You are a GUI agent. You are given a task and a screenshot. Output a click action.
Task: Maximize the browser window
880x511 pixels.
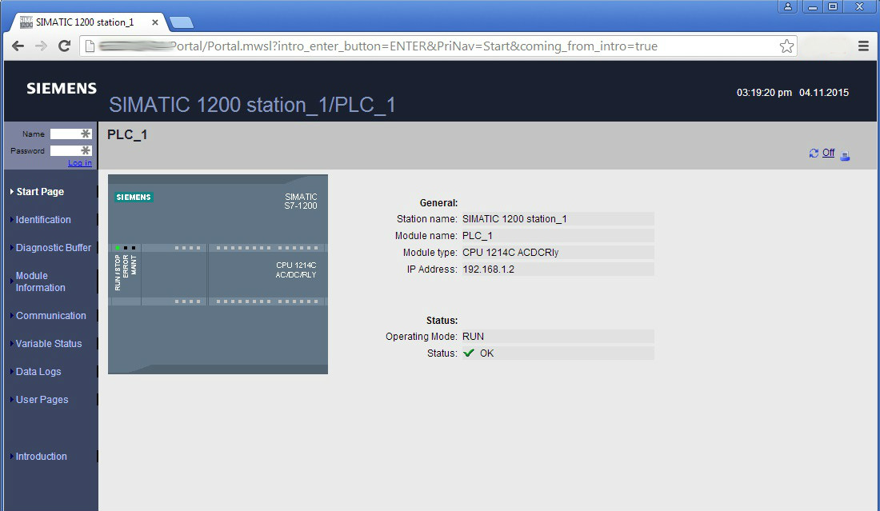[833, 6]
